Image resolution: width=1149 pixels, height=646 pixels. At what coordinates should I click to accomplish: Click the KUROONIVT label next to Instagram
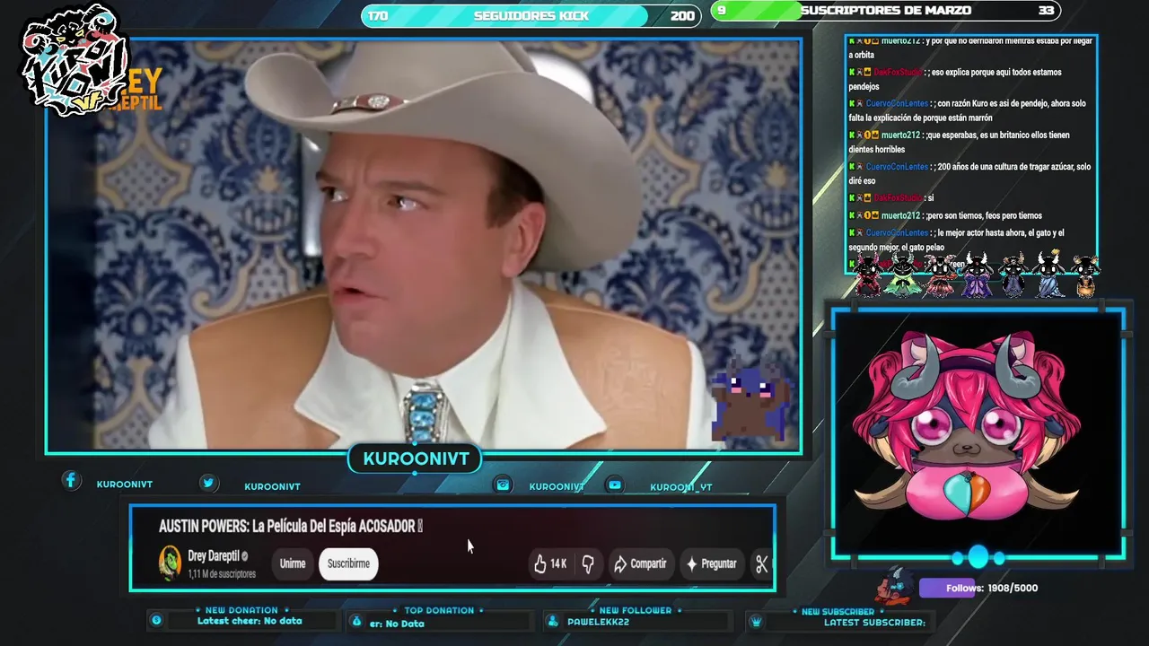click(557, 486)
